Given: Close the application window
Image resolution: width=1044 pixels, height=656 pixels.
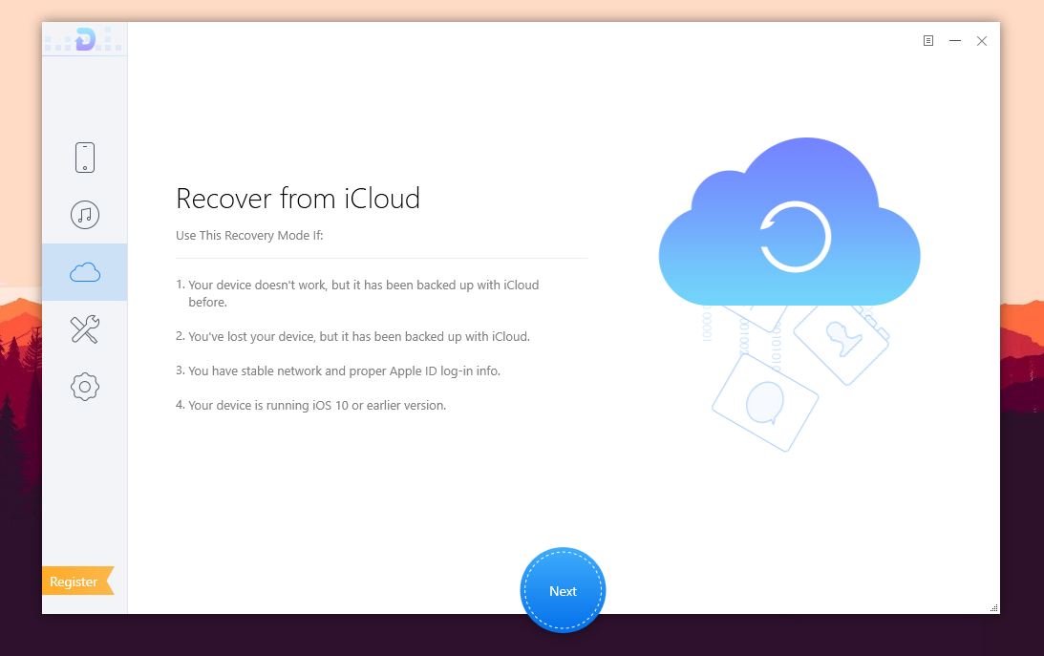Looking at the screenshot, I should (981, 41).
